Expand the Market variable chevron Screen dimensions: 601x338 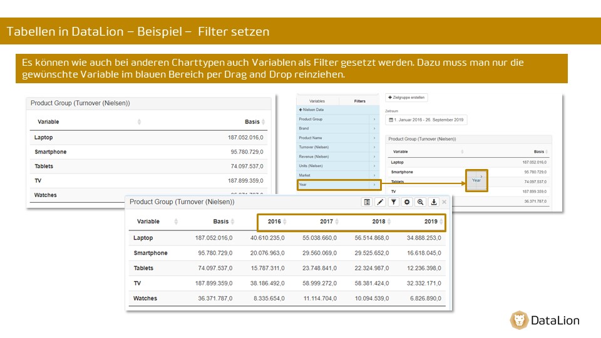374,175
